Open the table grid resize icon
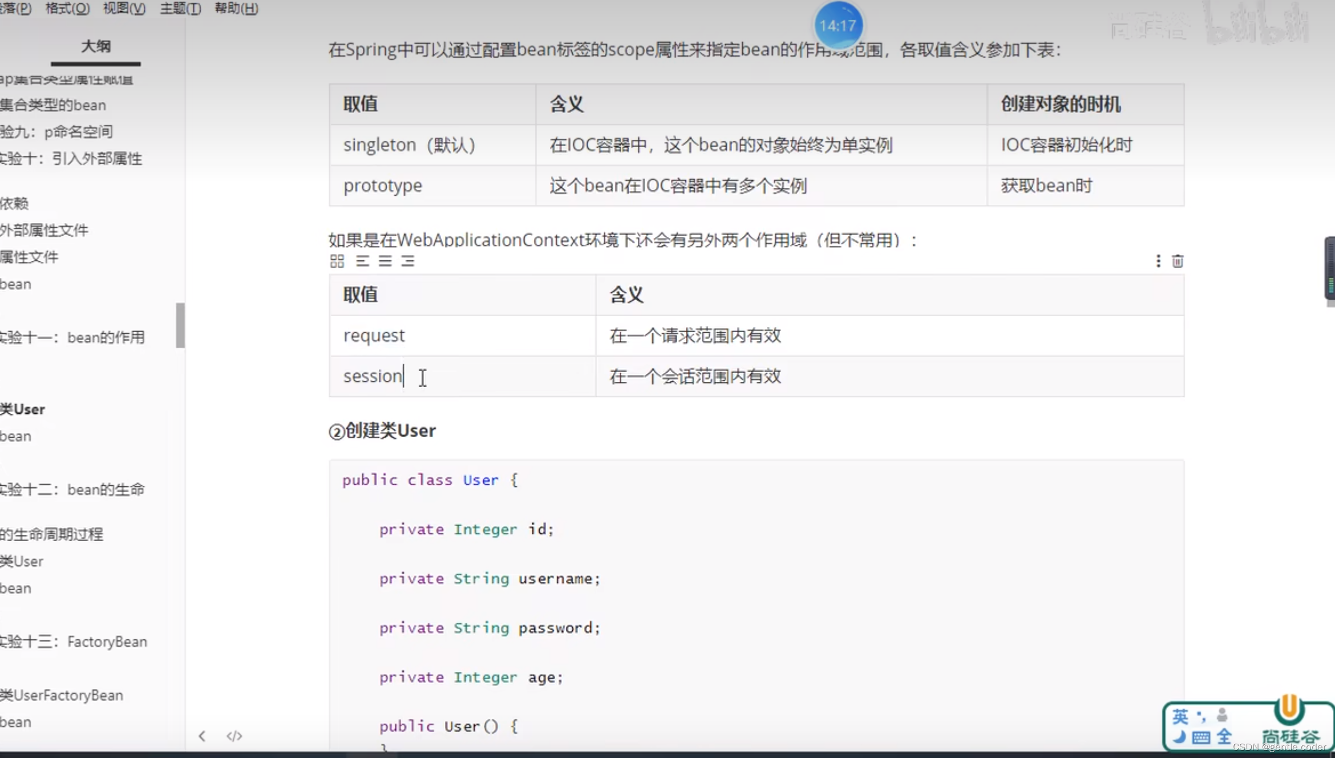1335x758 pixels. click(x=337, y=261)
